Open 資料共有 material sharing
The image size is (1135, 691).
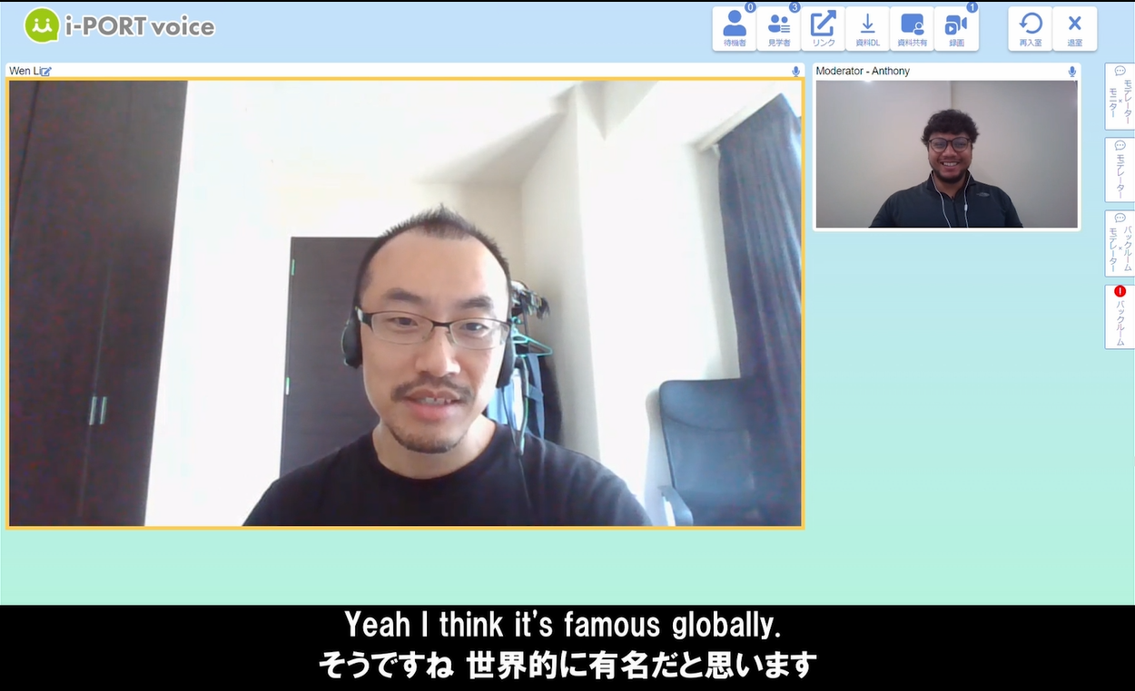click(x=912, y=29)
